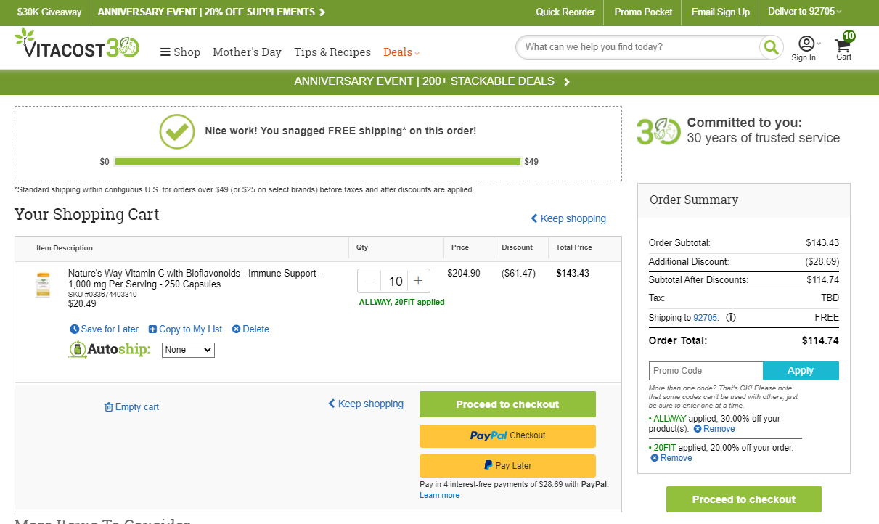Viewport: 879px width, 524px height.
Task: Open 20% off supplements anniversary link
Action: pos(212,12)
